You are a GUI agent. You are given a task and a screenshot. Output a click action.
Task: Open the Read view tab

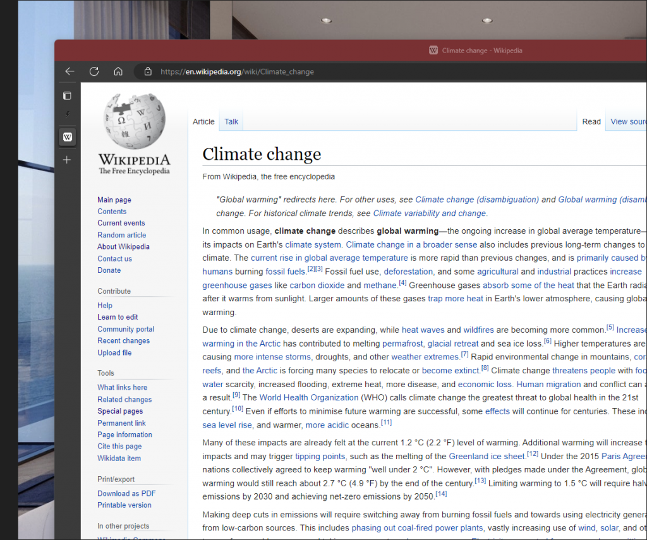[x=591, y=121]
